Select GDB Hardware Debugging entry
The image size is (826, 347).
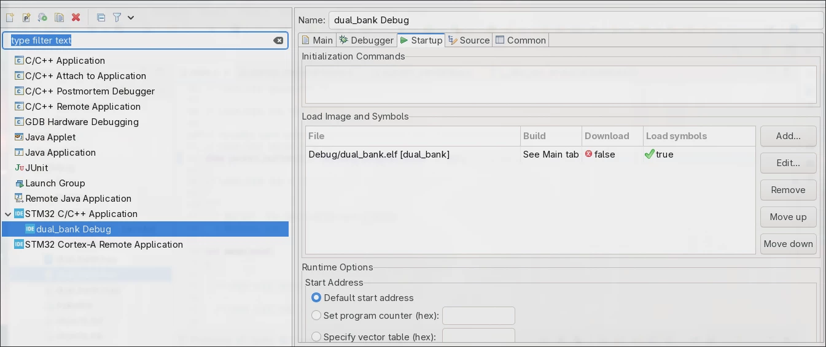(76, 122)
